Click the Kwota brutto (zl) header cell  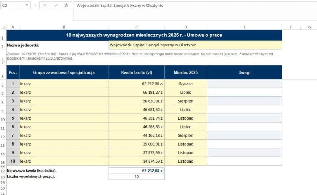pyautogui.click(x=137, y=73)
